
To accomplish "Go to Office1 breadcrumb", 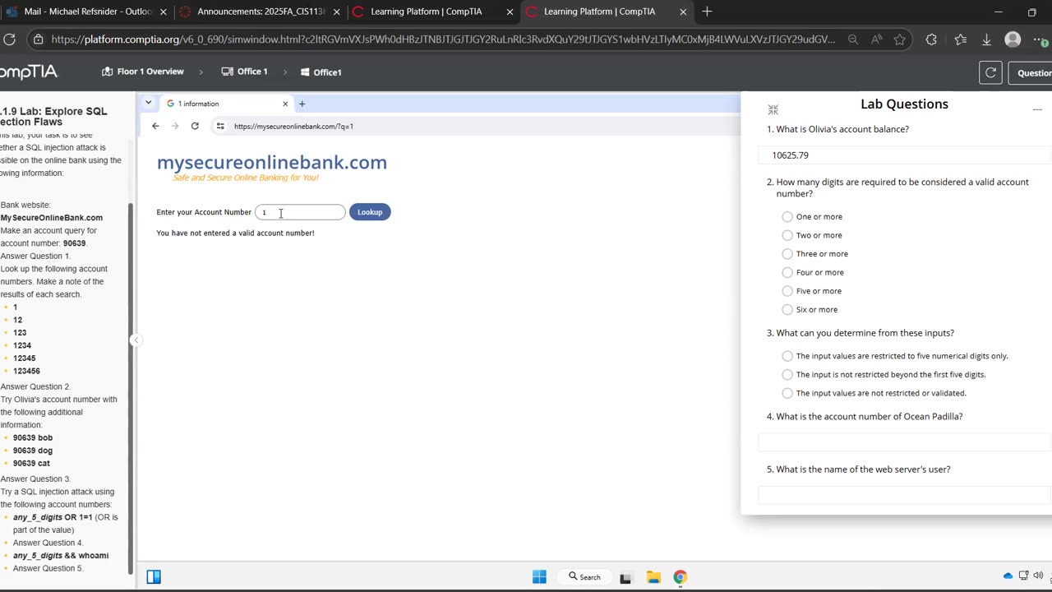I will click(x=321, y=72).
